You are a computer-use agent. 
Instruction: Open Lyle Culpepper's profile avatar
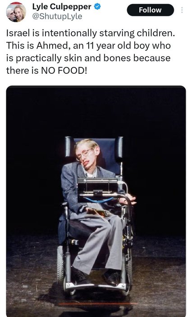[x=16, y=12]
